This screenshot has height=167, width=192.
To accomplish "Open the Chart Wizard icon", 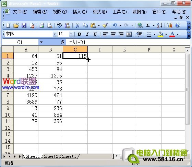I will [170, 25].
